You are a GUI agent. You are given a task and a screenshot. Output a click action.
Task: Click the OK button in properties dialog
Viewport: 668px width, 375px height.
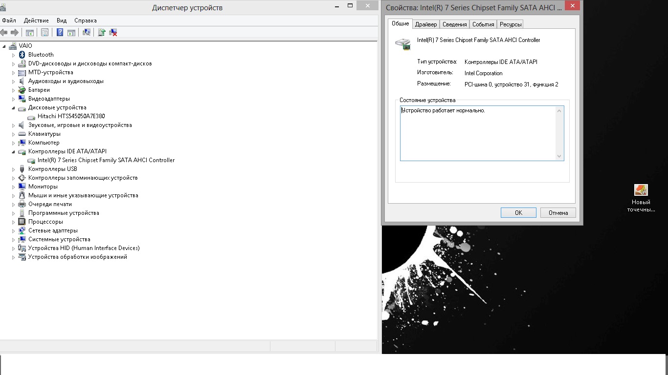tap(518, 212)
